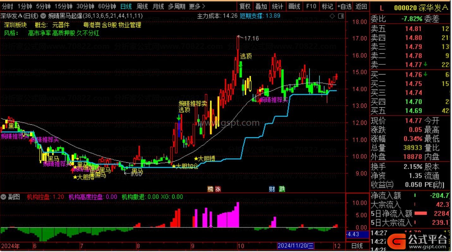Click the 总量 38933 value
The width and height of the screenshot is (452, 252).
pyautogui.click(x=412, y=147)
